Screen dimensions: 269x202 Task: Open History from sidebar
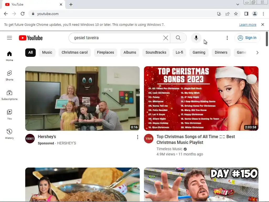point(9,134)
